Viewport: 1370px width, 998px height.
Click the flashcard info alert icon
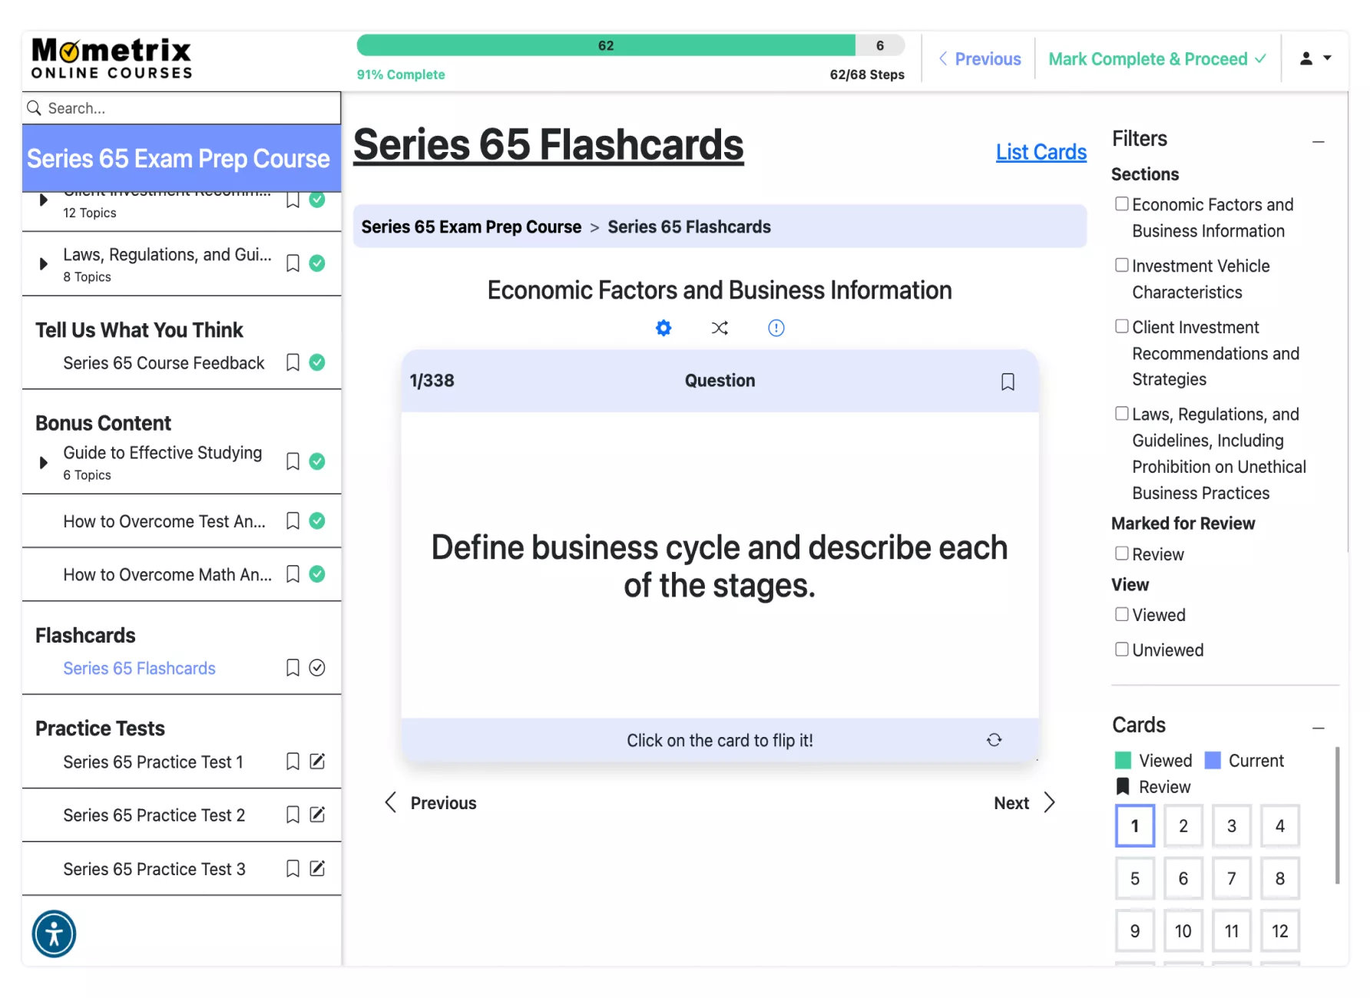pos(776,329)
